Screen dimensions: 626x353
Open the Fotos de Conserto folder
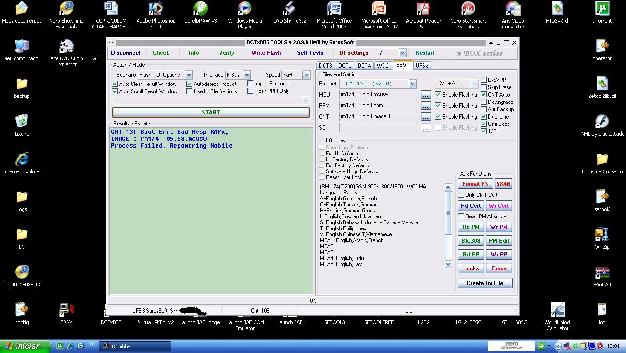click(602, 163)
